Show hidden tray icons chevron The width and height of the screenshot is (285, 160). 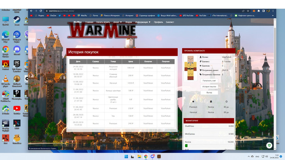coord(248,156)
